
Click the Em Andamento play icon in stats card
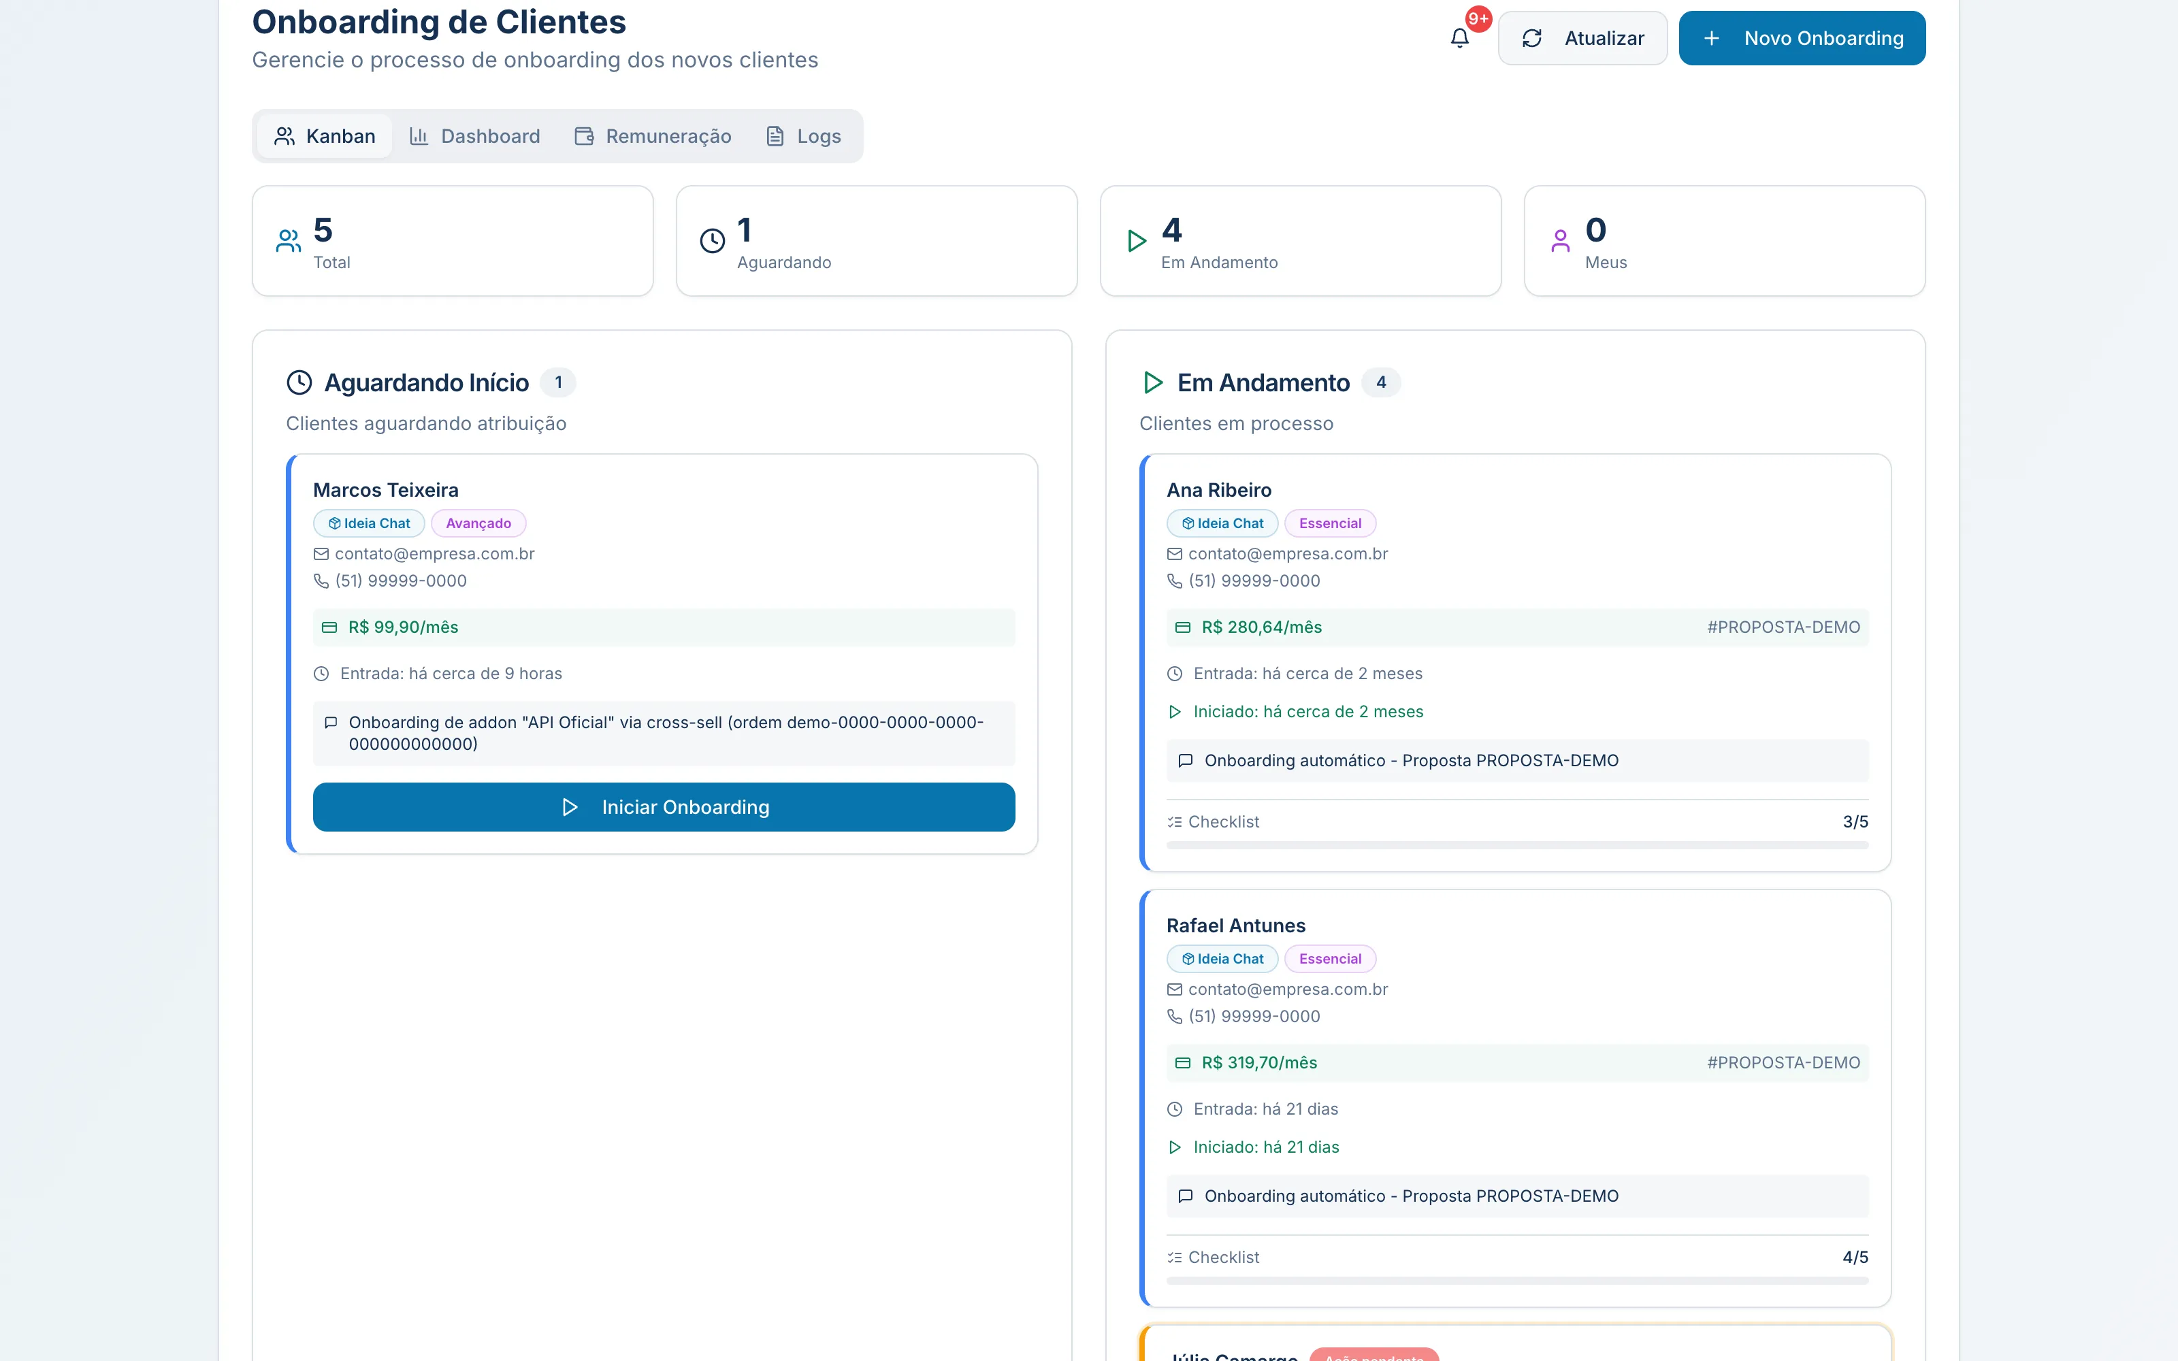point(1137,240)
